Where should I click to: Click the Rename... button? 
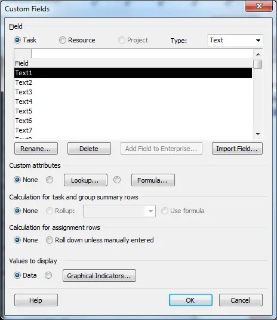coord(36,149)
